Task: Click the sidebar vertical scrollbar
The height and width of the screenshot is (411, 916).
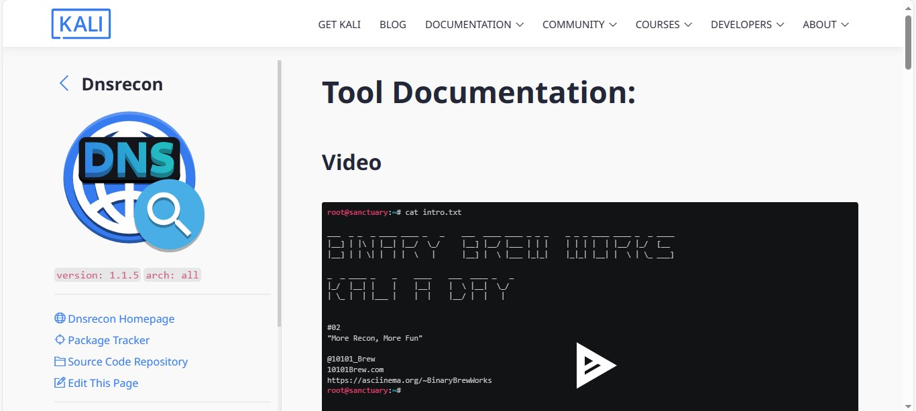Action: pyautogui.click(x=280, y=193)
